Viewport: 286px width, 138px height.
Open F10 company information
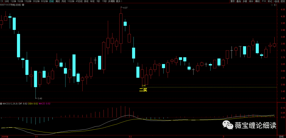point(263,2)
